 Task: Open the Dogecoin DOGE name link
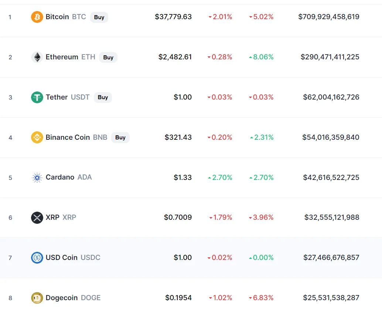click(x=73, y=298)
